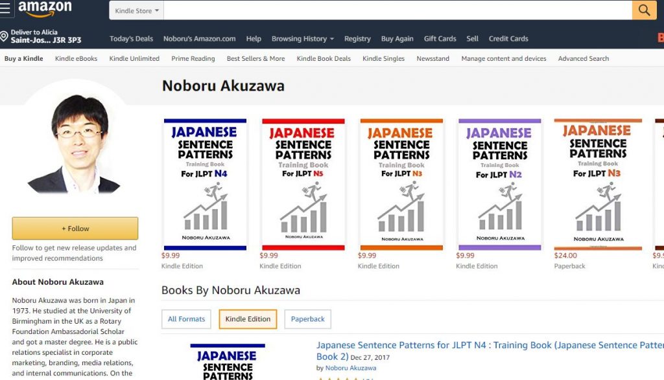Open the purple JLPT N2 book cover
This screenshot has height=380, width=664.
tap(499, 184)
